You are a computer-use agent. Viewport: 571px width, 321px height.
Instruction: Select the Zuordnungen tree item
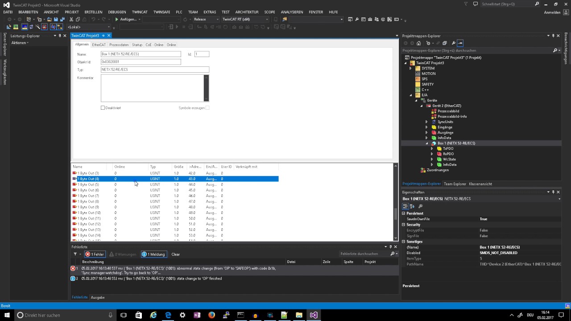[438, 170]
